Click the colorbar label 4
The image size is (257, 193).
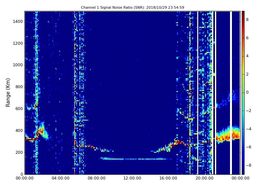pyautogui.click(x=247, y=56)
